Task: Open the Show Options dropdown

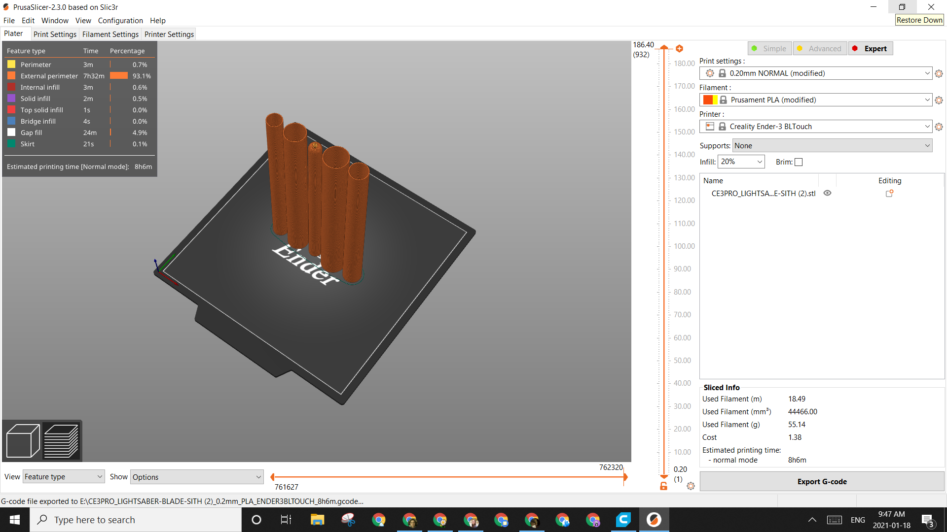Action: 197,477
